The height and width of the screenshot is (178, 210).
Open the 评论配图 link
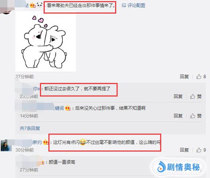tap(136, 6)
